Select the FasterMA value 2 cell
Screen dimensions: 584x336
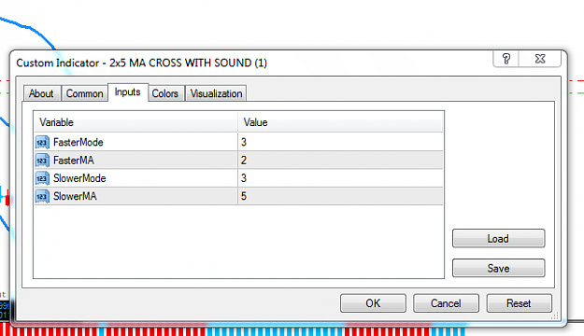click(340, 161)
